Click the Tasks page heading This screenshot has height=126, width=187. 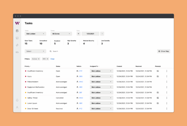(29, 23)
